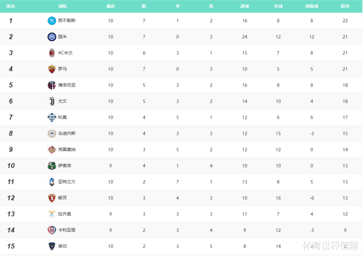Click the 都灵 team name link
Image resolution: width=363 pixels, height=256 pixels.
pyautogui.click(x=63, y=198)
